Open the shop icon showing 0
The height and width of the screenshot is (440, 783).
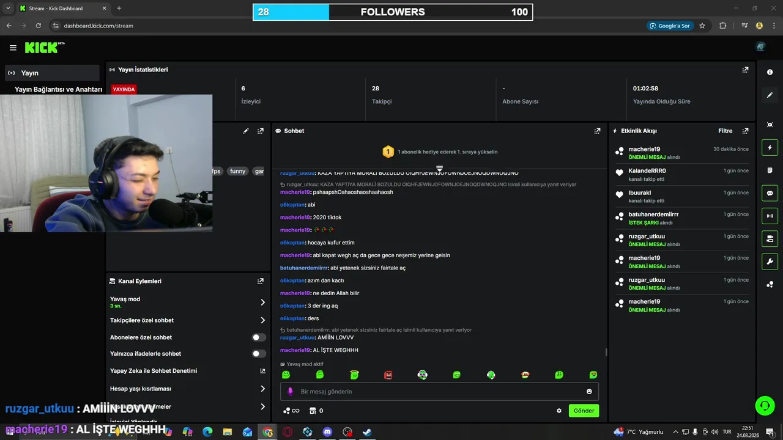pyautogui.click(x=316, y=411)
